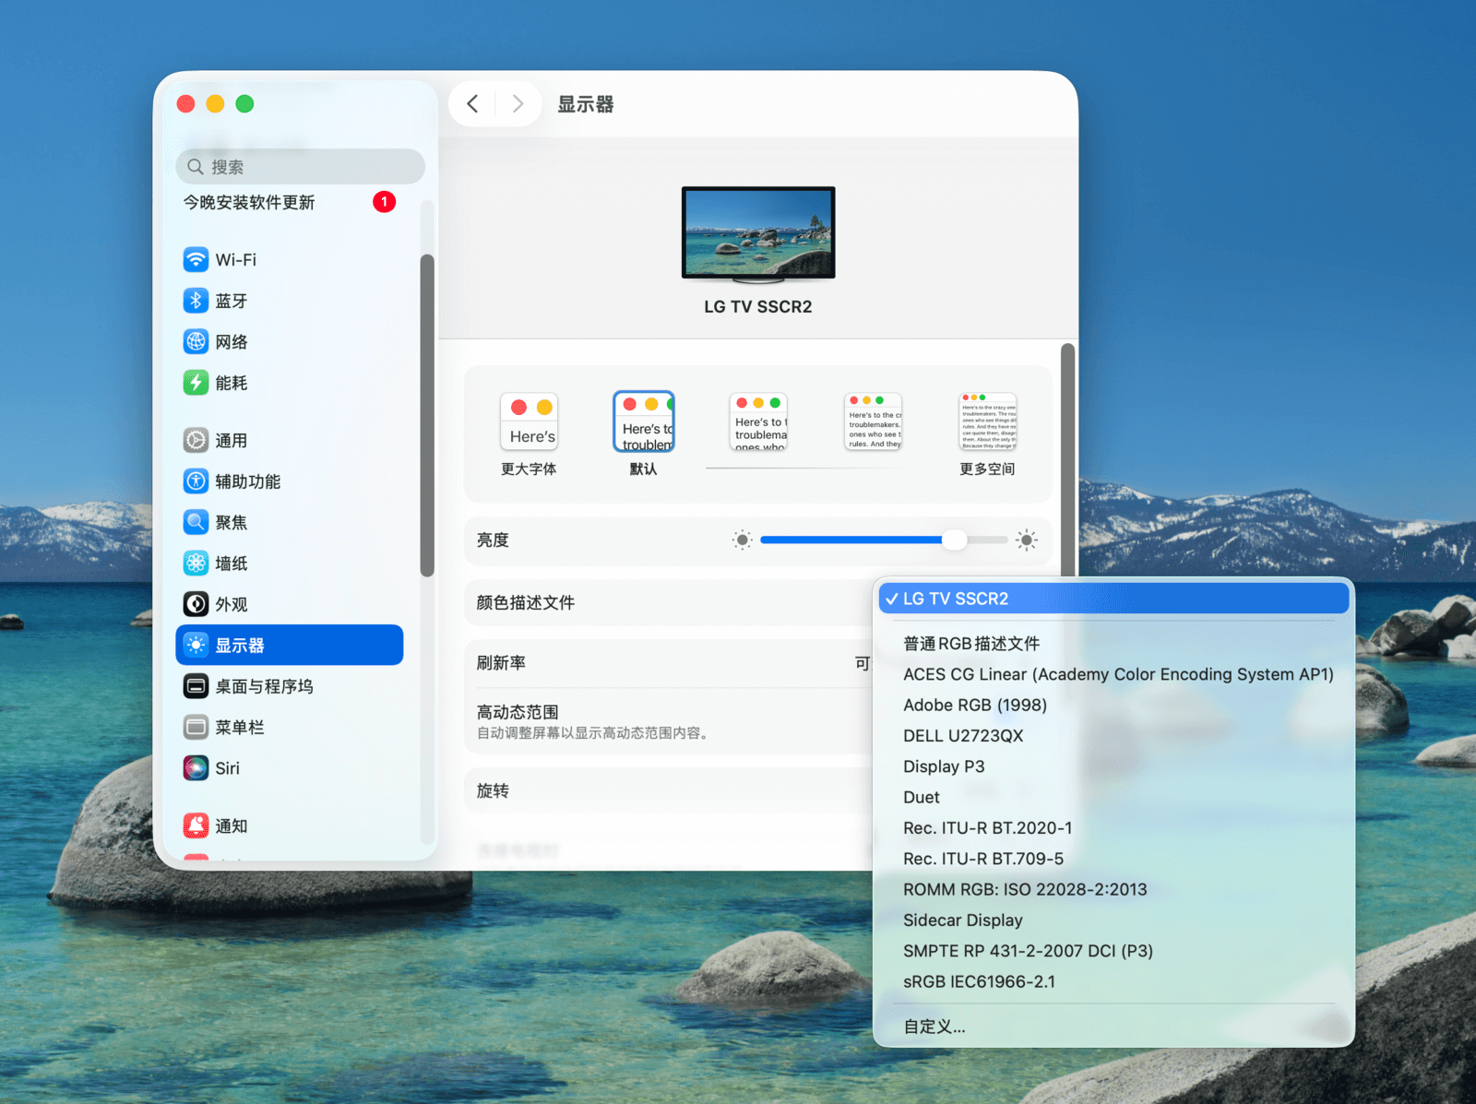Select 普通RGB描述文件 menu entry

tap(971, 644)
